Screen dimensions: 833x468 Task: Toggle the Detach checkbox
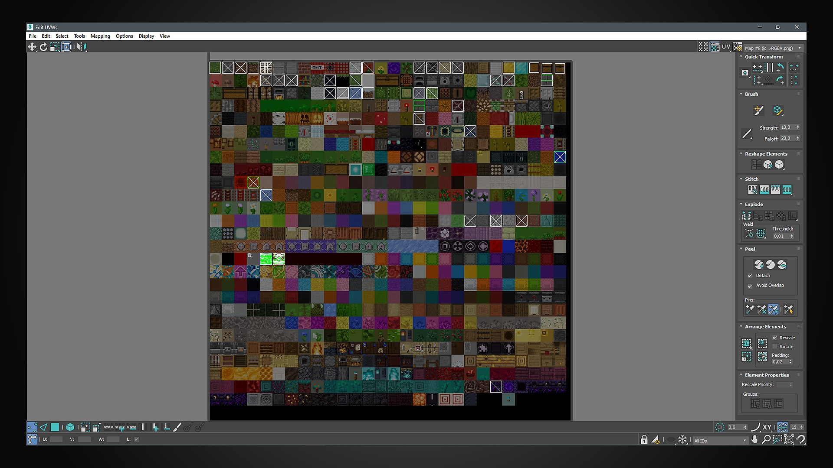click(750, 276)
